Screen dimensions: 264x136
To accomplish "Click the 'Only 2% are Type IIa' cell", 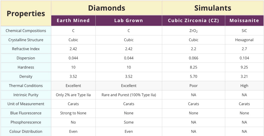I will [73, 95].
